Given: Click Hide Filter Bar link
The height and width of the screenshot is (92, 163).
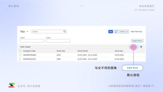Looking at the screenshot, I should [x=137, y=32].
